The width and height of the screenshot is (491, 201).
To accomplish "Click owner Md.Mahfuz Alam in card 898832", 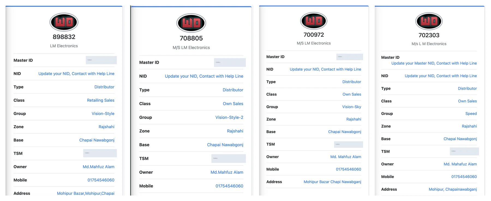I will pyautogui.click(x=98, y=167).
